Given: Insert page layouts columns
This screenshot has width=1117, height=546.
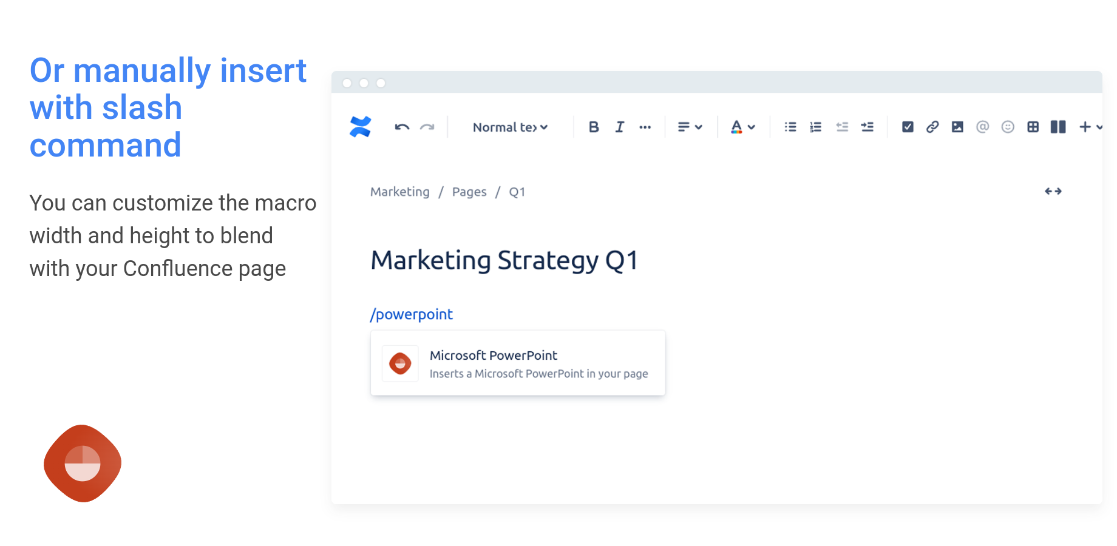Looking at the screenshot, I should pyautogui.click(x=1058, y=127).
